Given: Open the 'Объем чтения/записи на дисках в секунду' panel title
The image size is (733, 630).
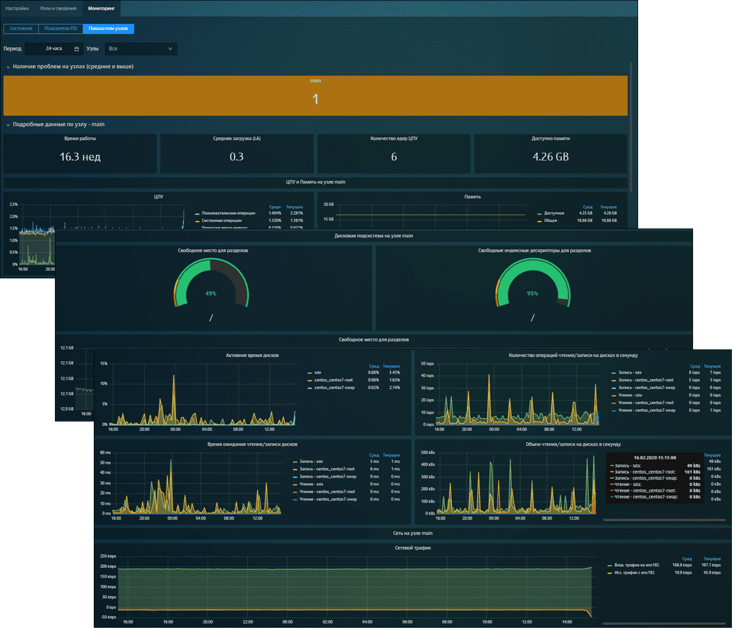Looking at the screenshot, I should [573, 444].
